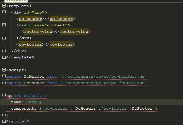Click the opening router-view tag name
The width and height of the screenshot is (183, 125).
coord(38,32)
